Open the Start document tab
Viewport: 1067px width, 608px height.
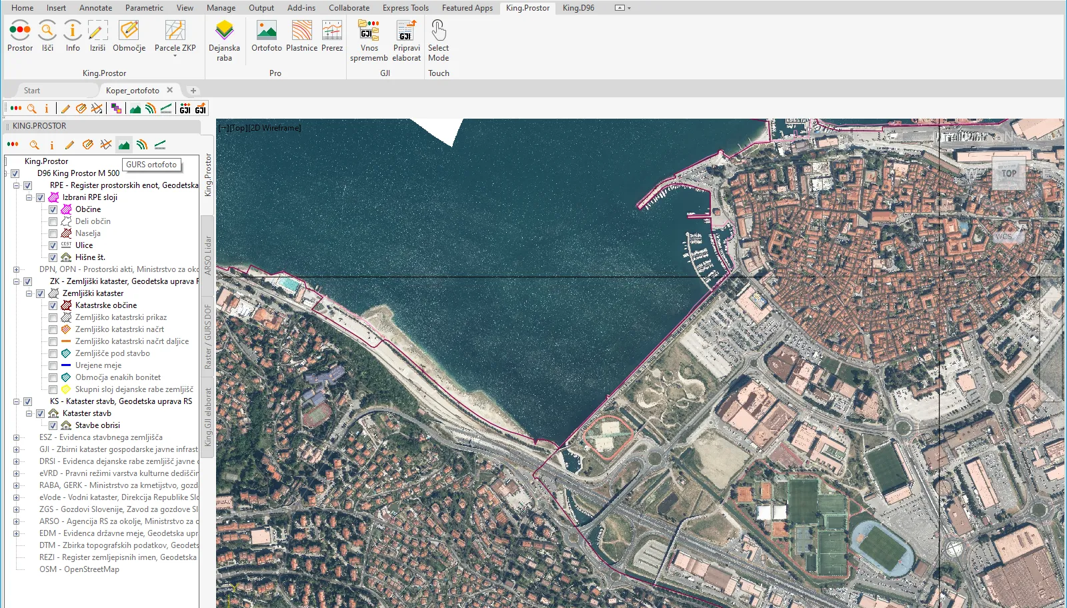point(32,91)
